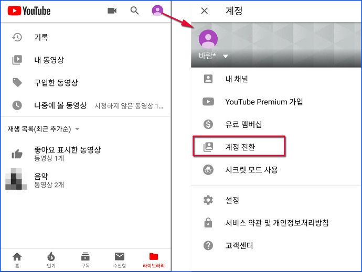Viewport: 362px width, 272px height.
Task: Tap the 계정 전환 switch account icon
Action: point(208,147)
